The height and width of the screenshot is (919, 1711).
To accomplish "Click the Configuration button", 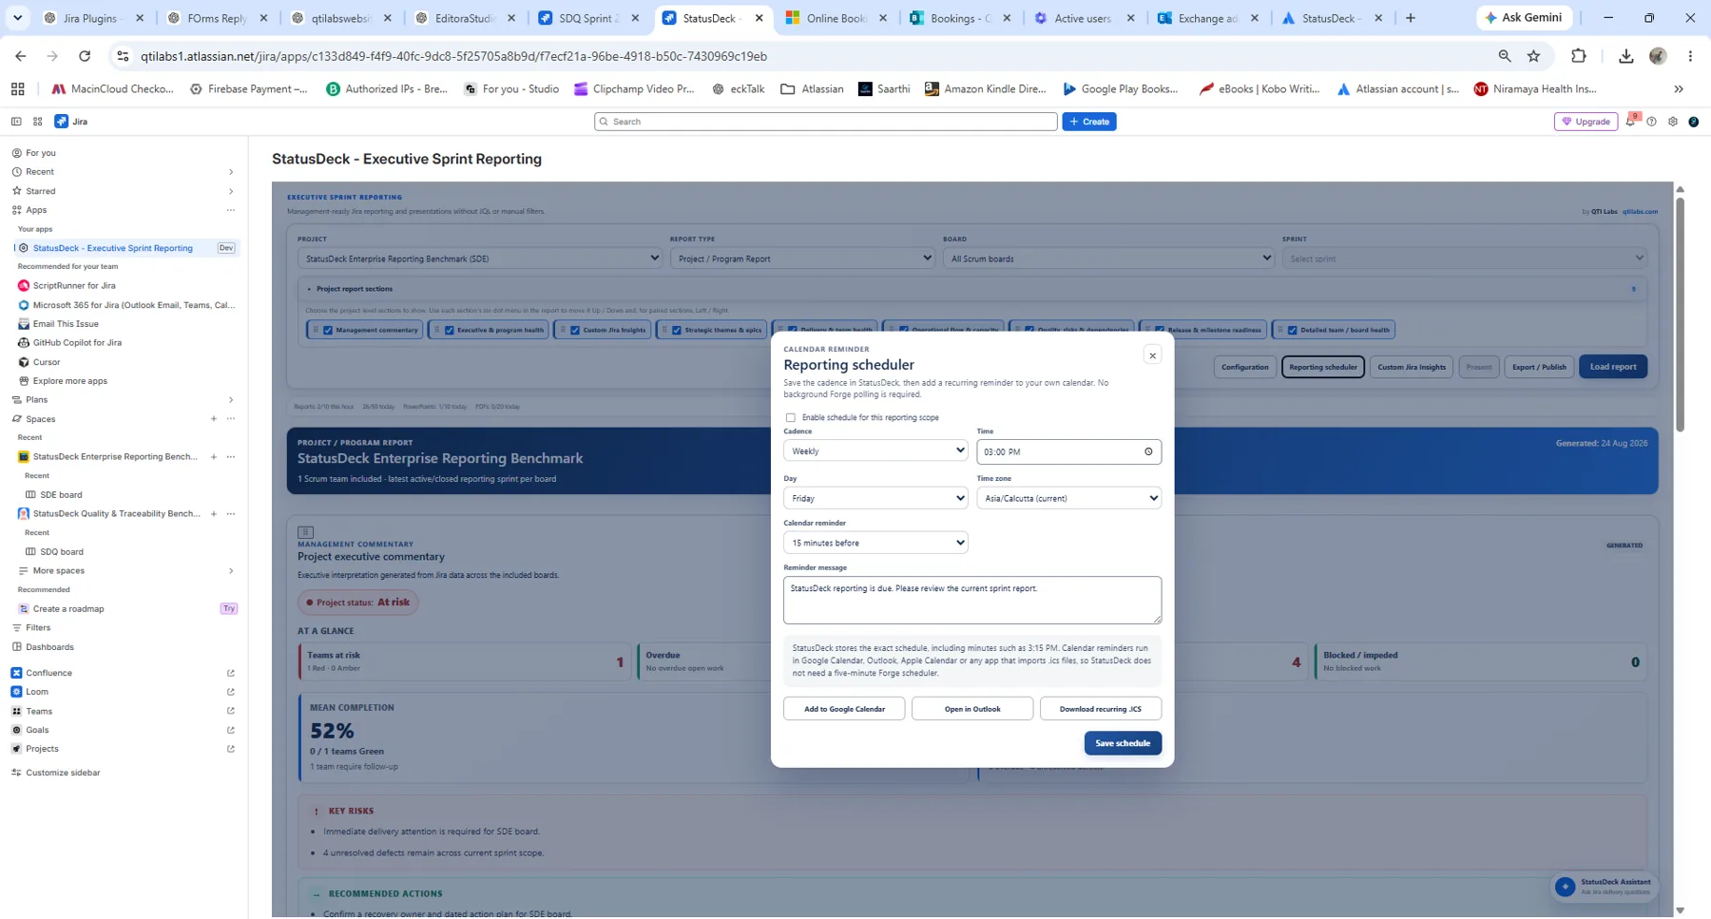I will point(1244,367).
